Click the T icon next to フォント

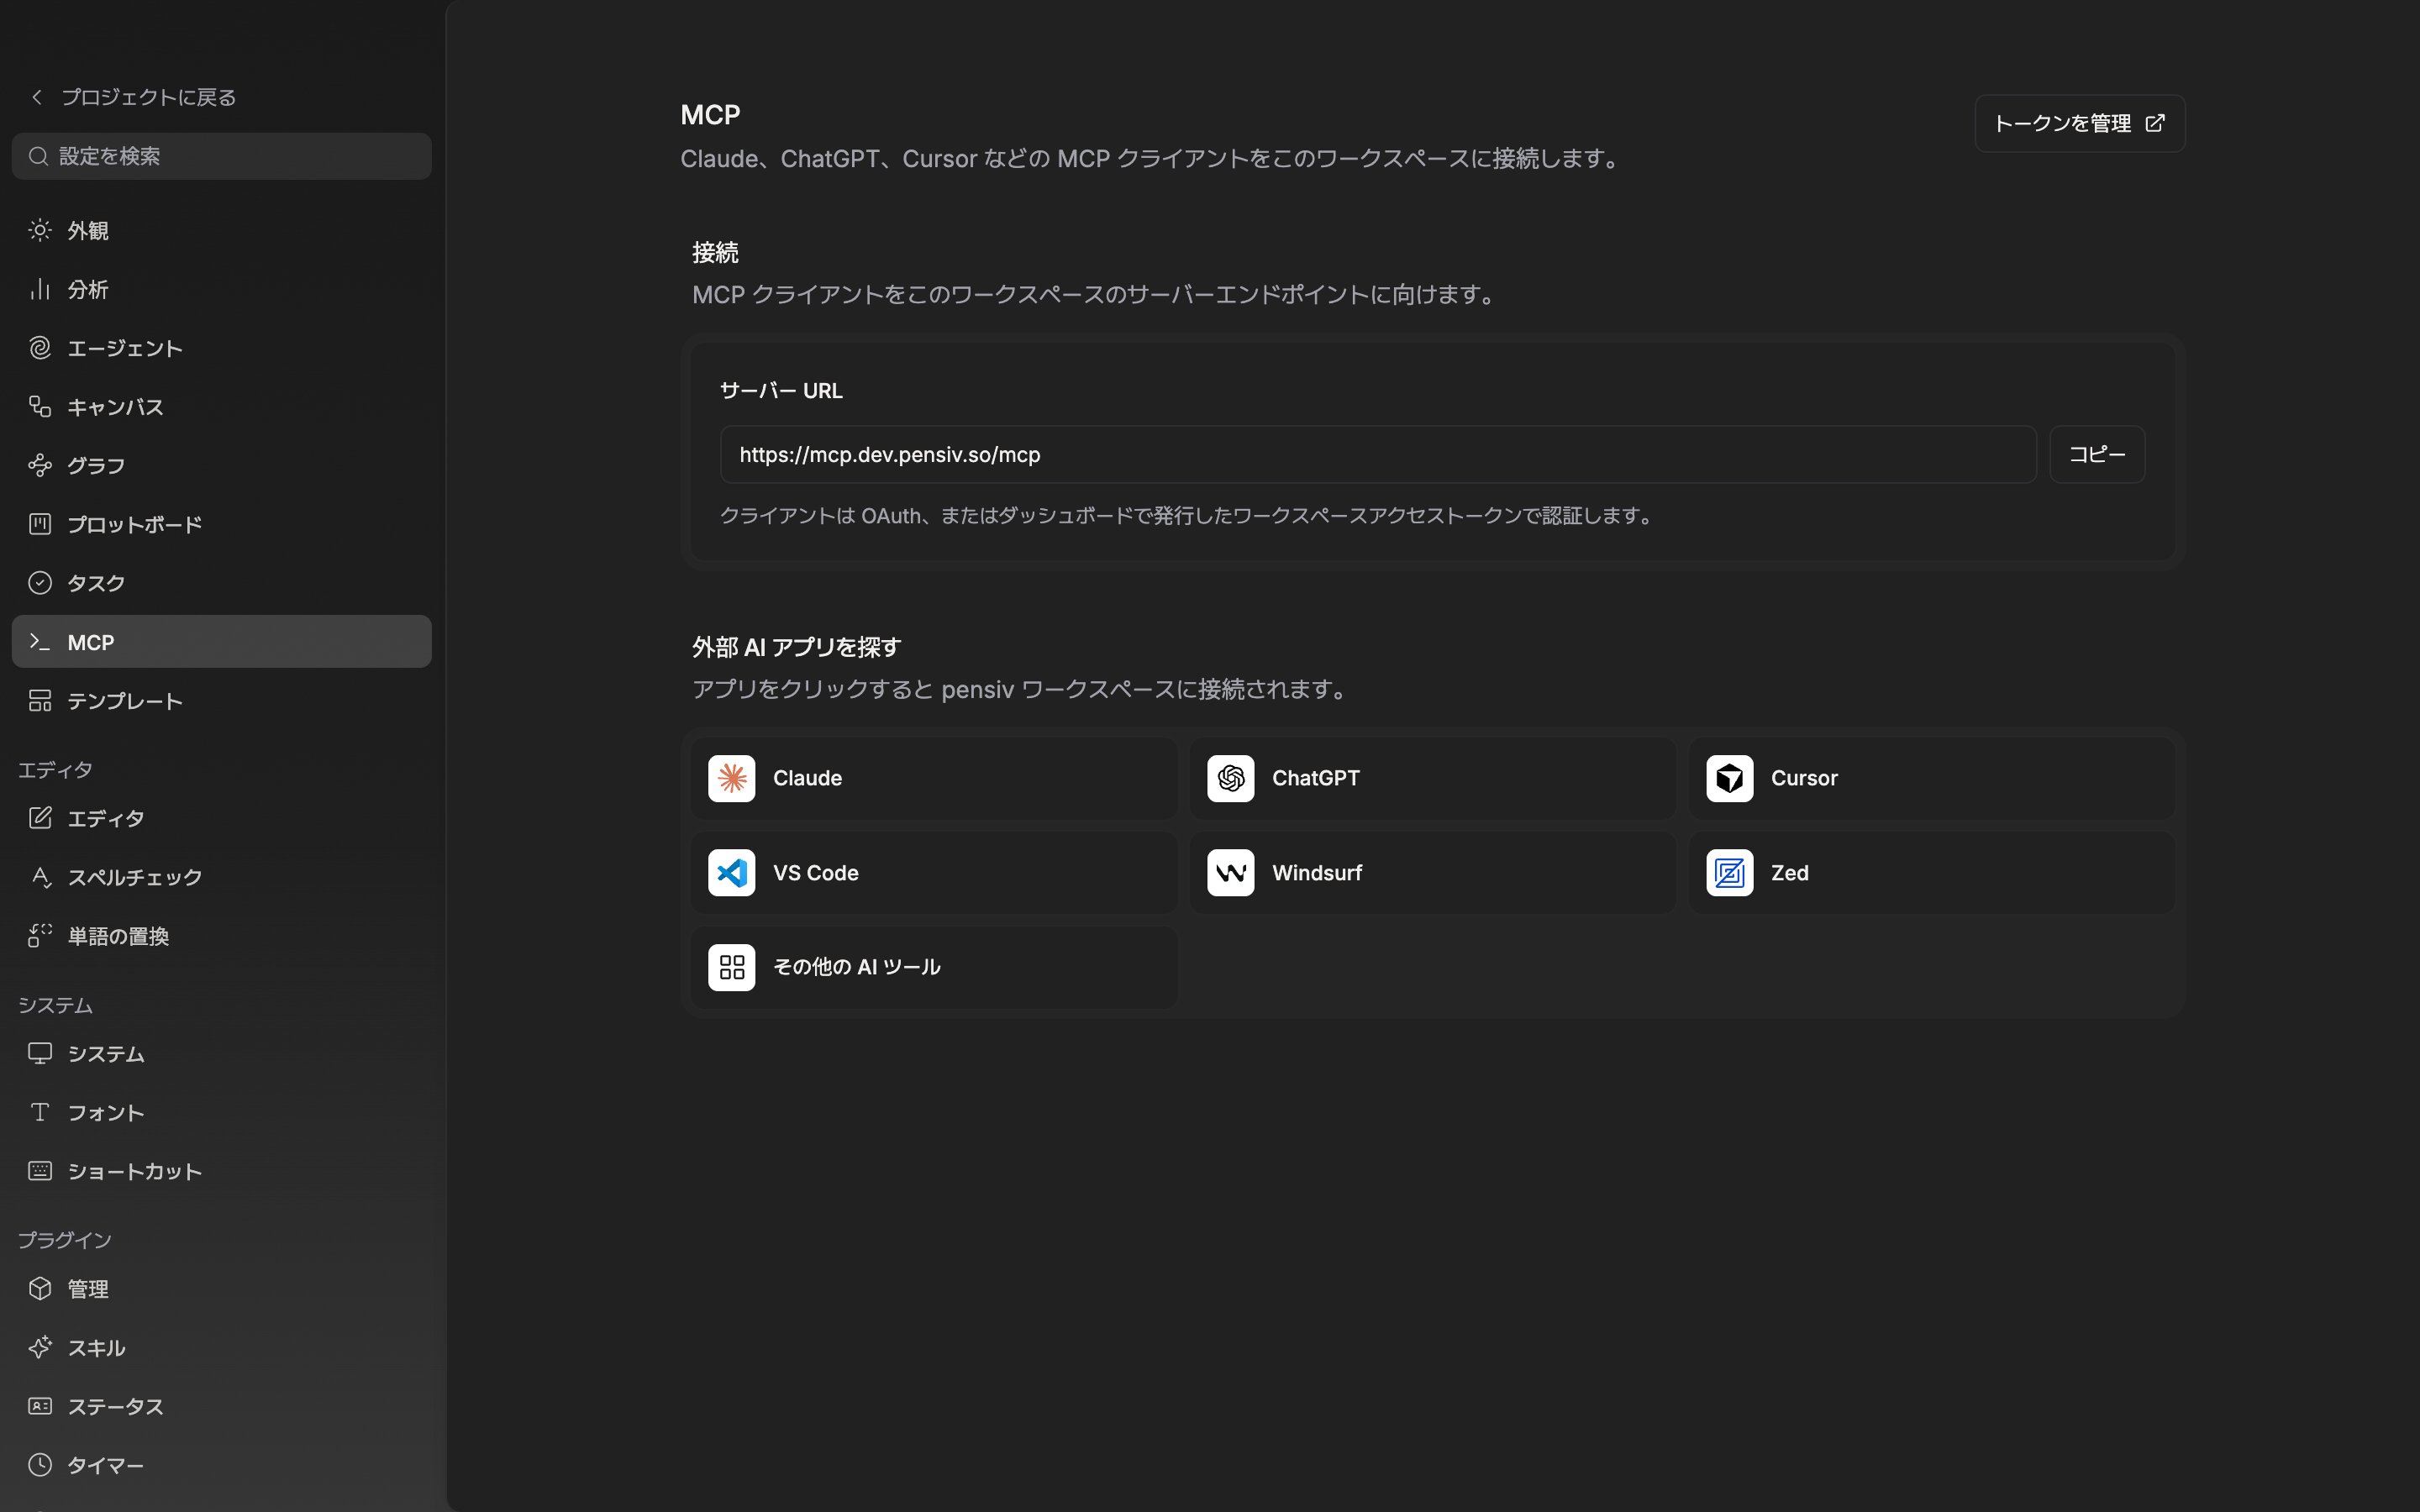click(40, 1112)
